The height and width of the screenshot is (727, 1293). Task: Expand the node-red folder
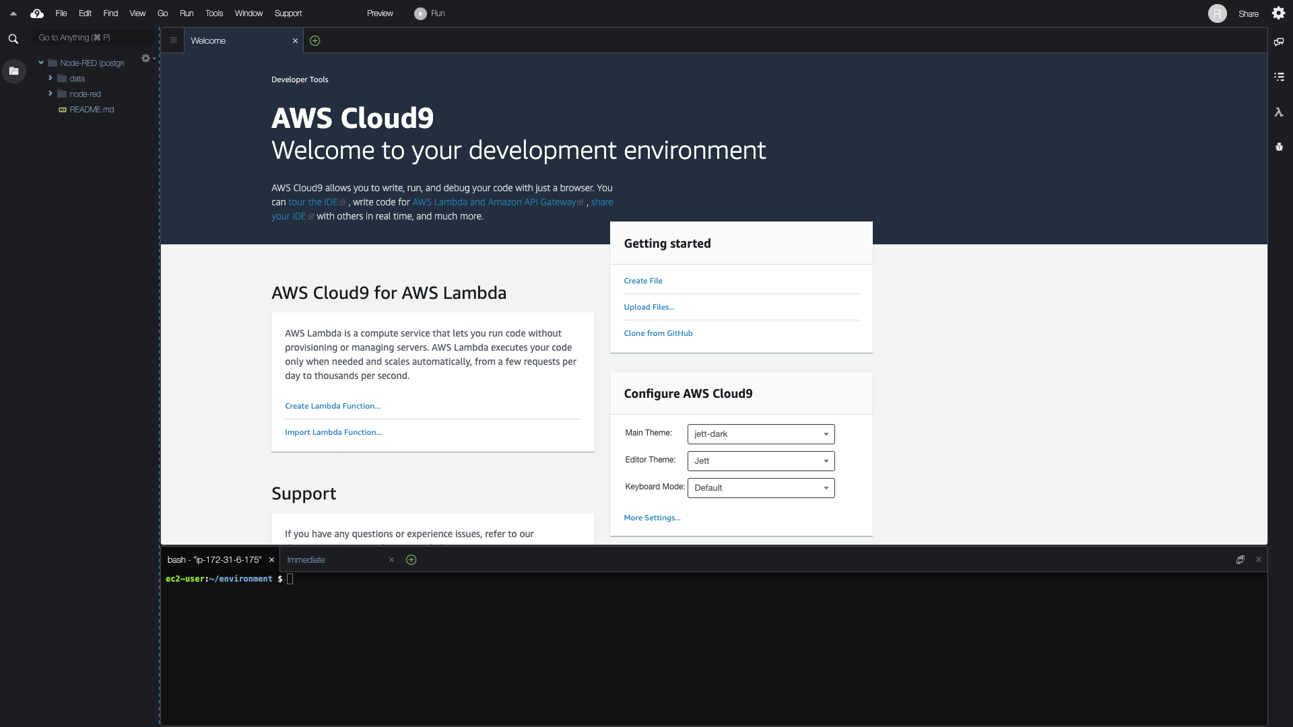49,94
